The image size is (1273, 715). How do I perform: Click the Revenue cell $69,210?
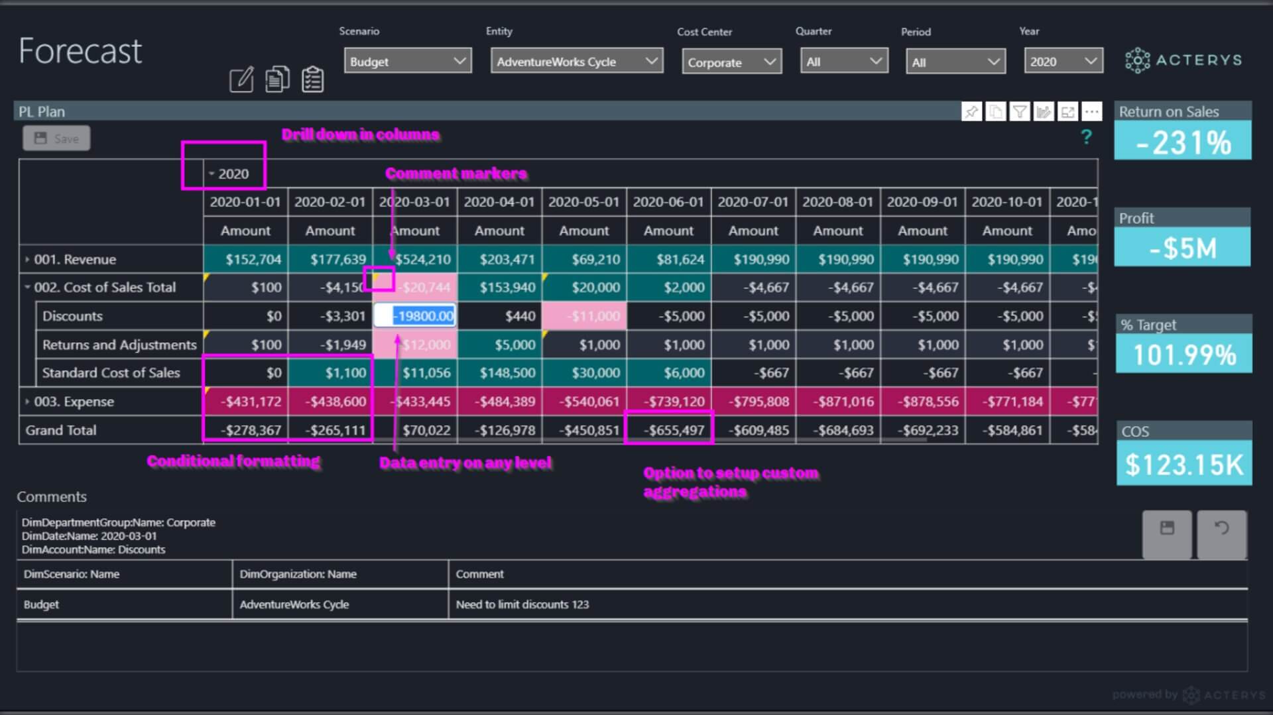584,259
